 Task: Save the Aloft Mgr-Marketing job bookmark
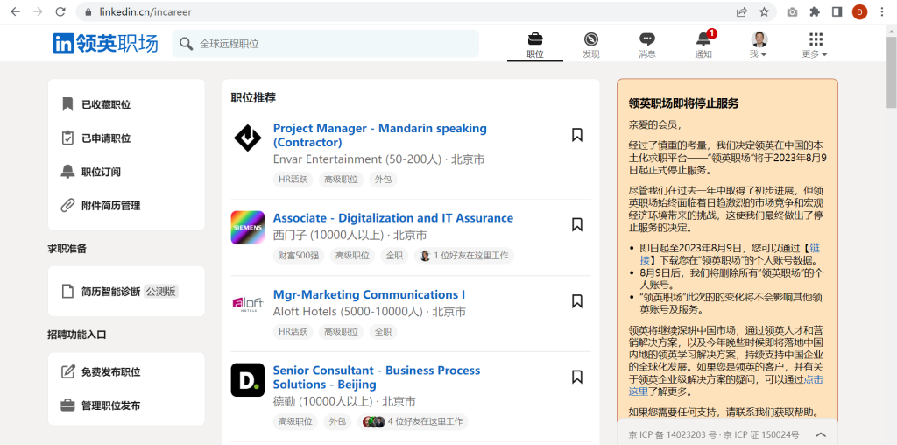577,301
